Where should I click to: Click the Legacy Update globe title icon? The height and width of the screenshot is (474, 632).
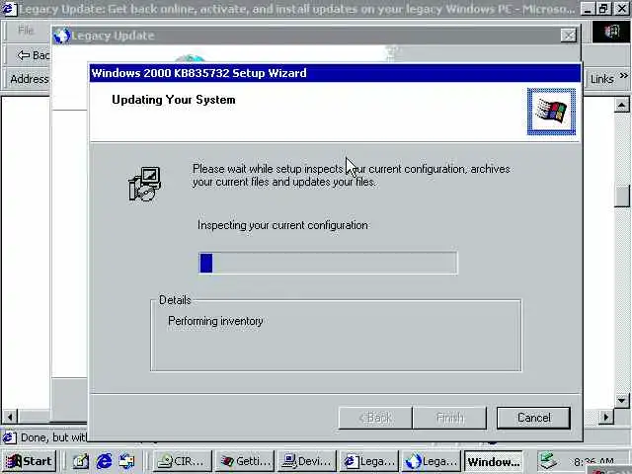[x=61, y=36]
